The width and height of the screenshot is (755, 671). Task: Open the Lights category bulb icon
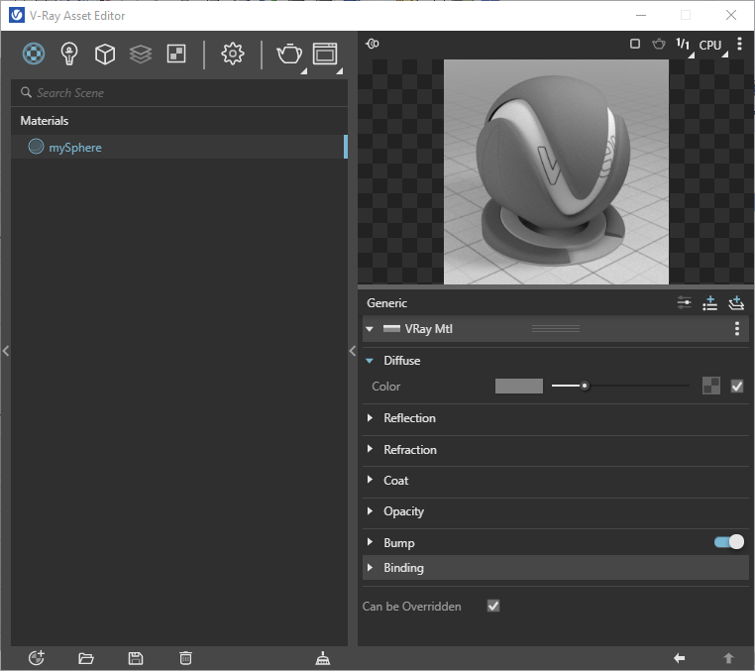tap(69, 54)
